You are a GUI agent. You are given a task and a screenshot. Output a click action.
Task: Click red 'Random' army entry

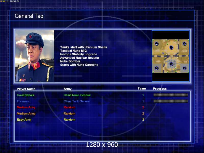pos(69,107)
